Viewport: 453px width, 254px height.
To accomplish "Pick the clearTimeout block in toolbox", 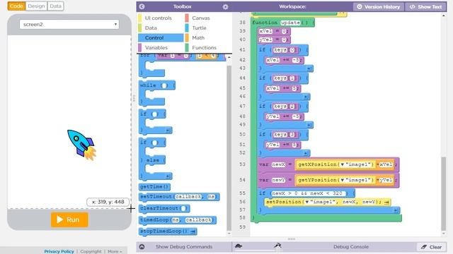I will click(x=164, y=208).
